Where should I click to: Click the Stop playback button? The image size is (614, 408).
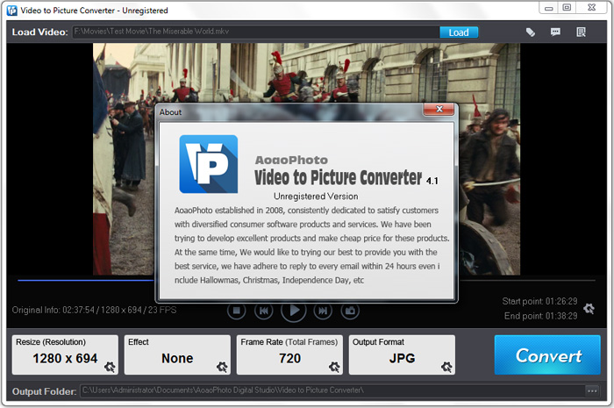click(x=236, y=311)
